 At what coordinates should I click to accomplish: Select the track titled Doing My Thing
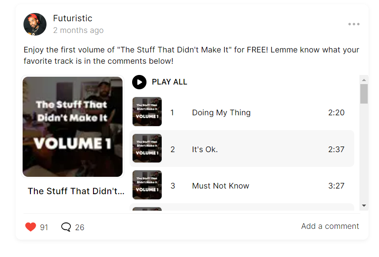pyautogui.click(x=221, y=113)
